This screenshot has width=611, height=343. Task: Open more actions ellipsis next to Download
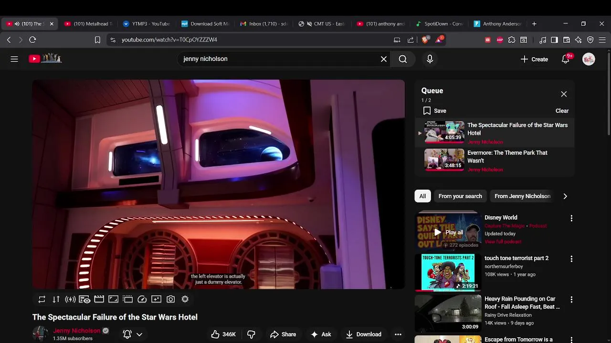pos(398,334)
